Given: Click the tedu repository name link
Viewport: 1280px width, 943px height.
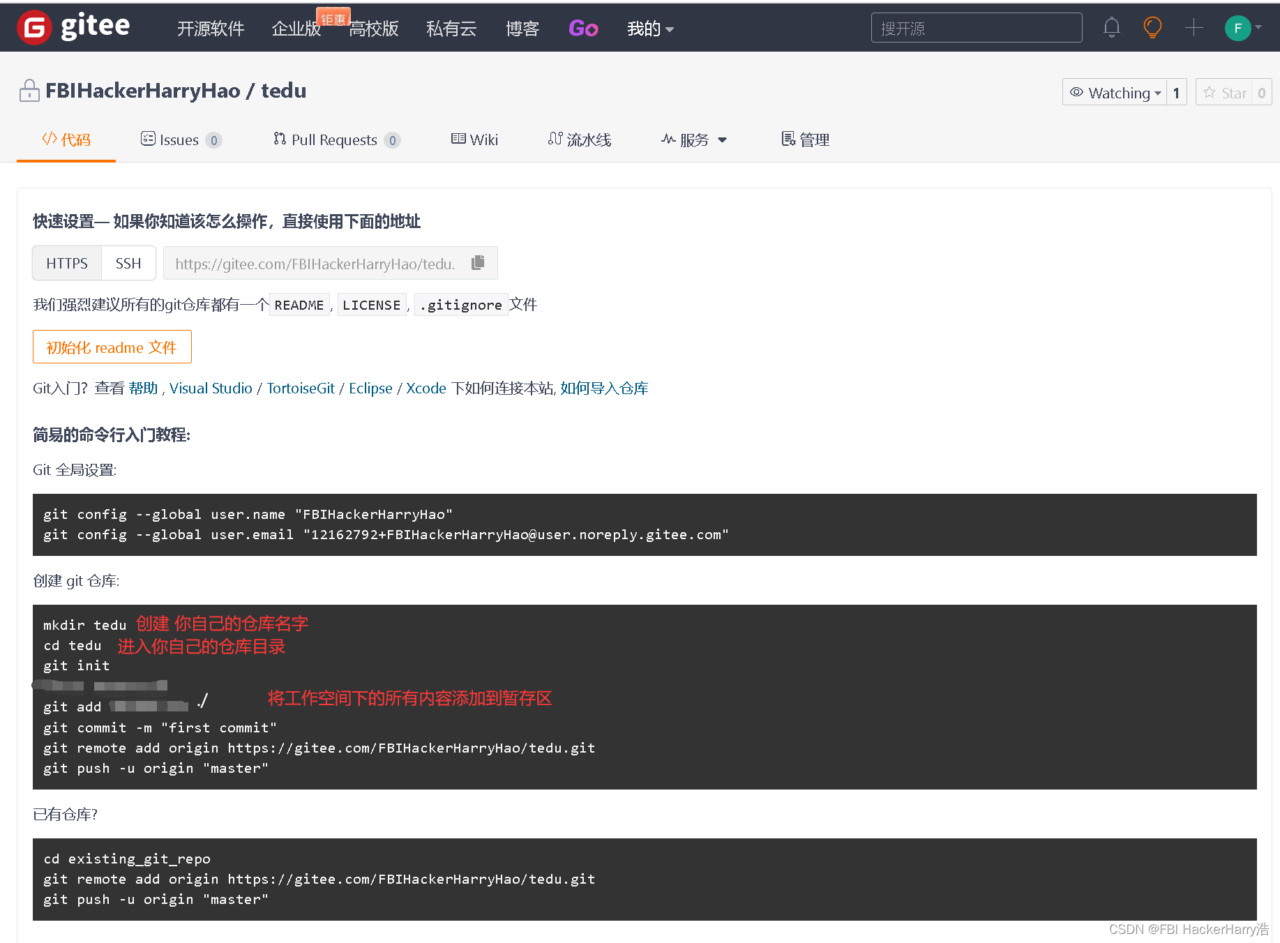Looking at the screenshot, I should pos(284,91).
